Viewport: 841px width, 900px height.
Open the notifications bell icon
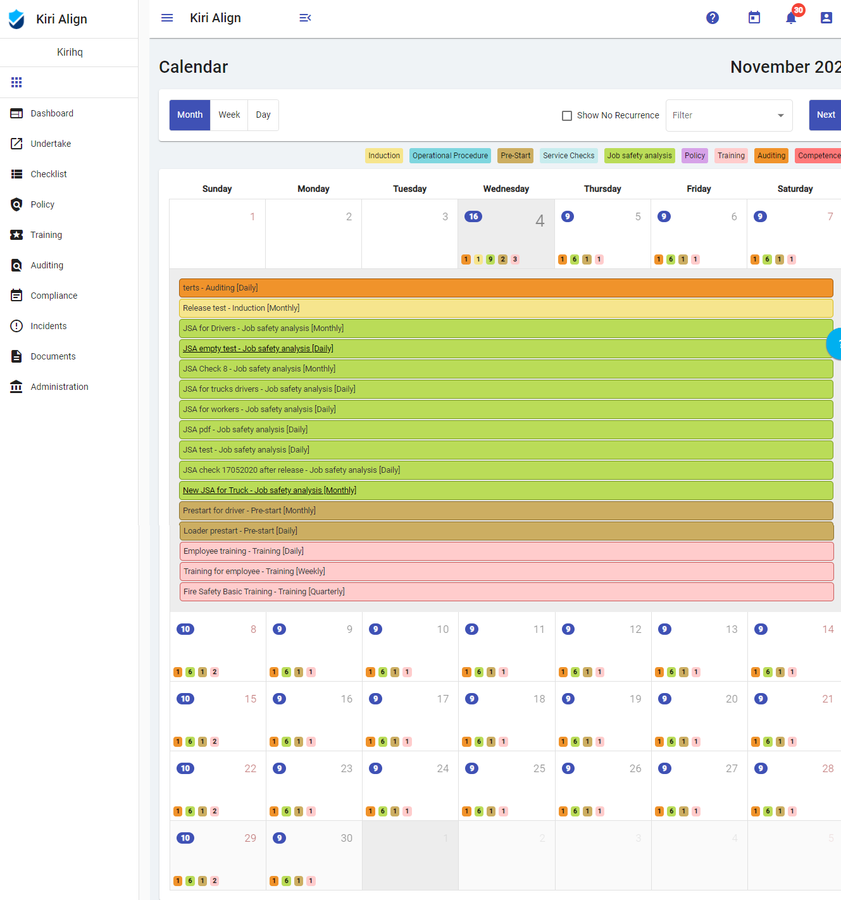791,18
